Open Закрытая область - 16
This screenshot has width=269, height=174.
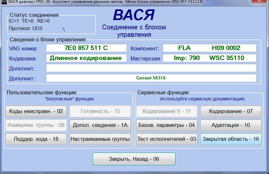[x=231, y=139]
